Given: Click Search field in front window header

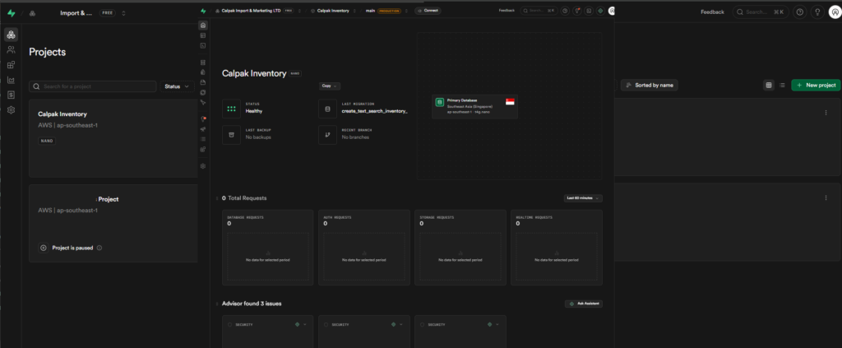Looking at the screenshot, I should (539, 10).
